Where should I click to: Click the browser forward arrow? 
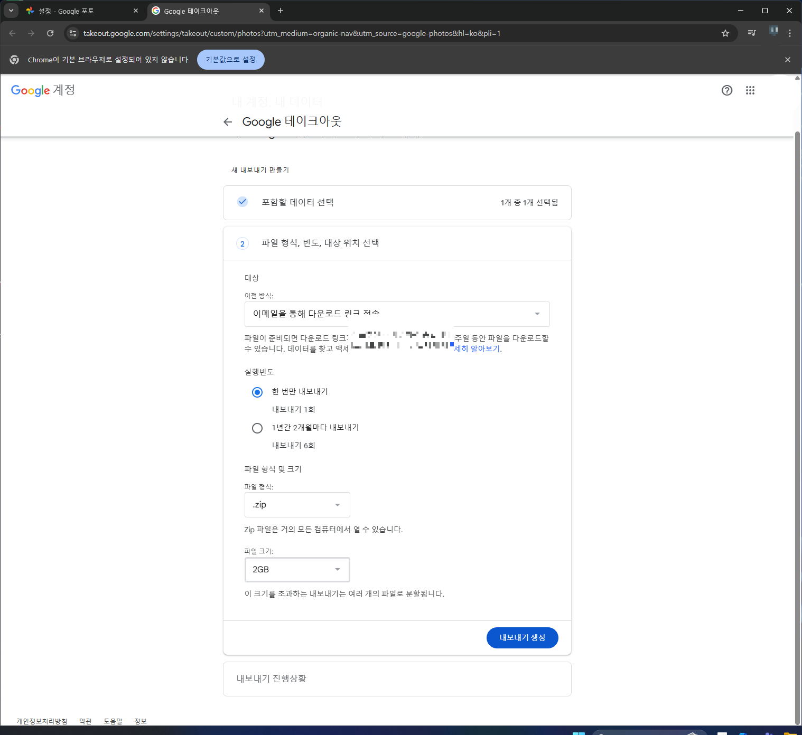pyautogui.click(x=31, y=33)
